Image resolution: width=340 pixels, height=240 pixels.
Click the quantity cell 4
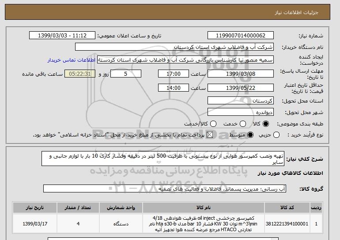pos(78,224)
